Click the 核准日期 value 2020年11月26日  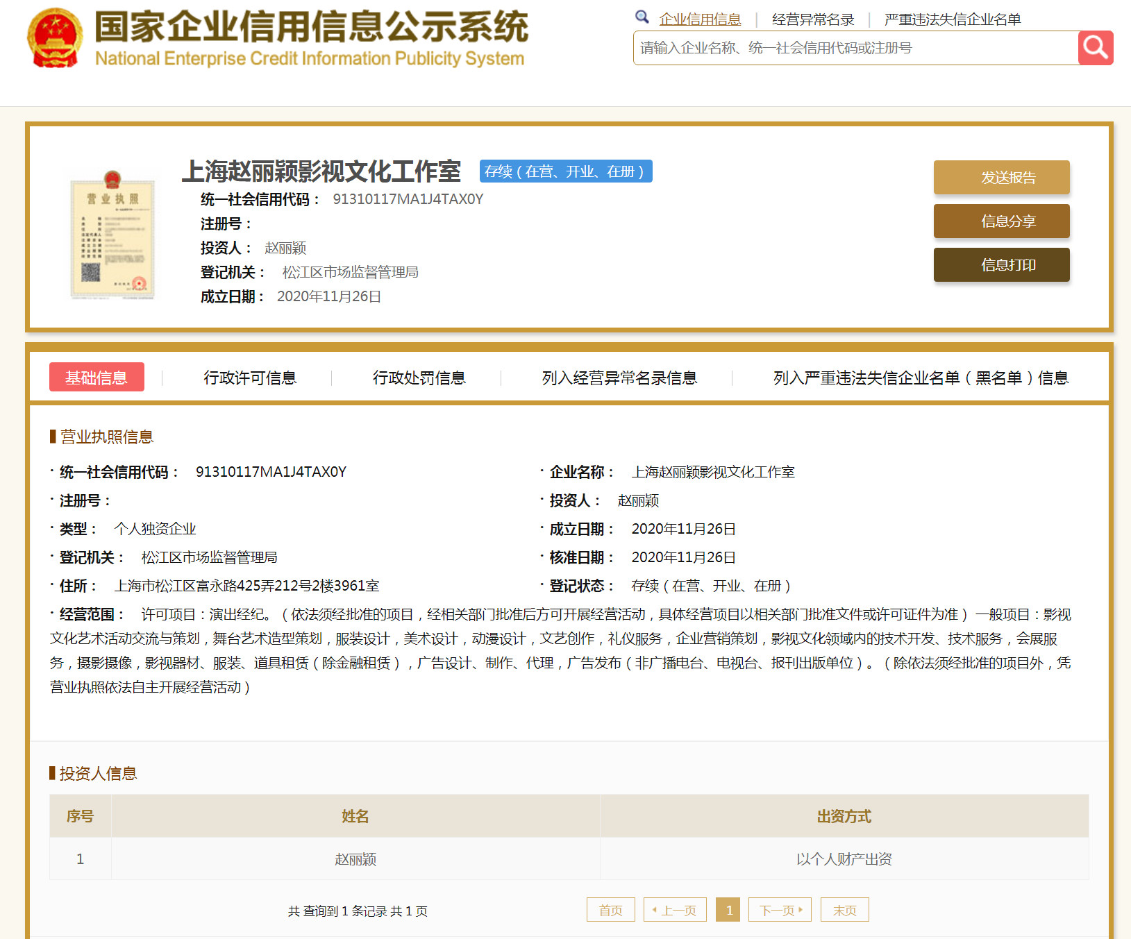(684, 557)
